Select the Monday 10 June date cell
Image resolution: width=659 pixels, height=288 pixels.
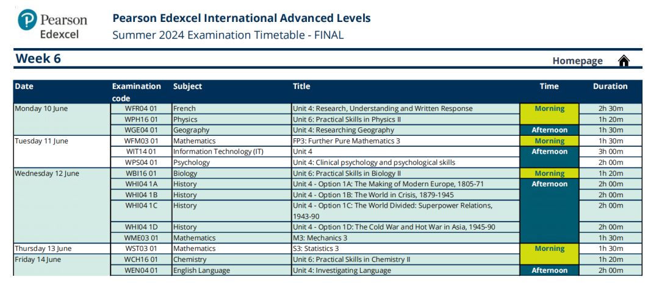(x=62, y=119)
